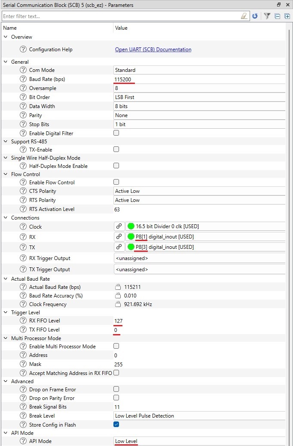Collapse the Trigger Level section
This screenshot has width=293, height=446.
[6, 312]
